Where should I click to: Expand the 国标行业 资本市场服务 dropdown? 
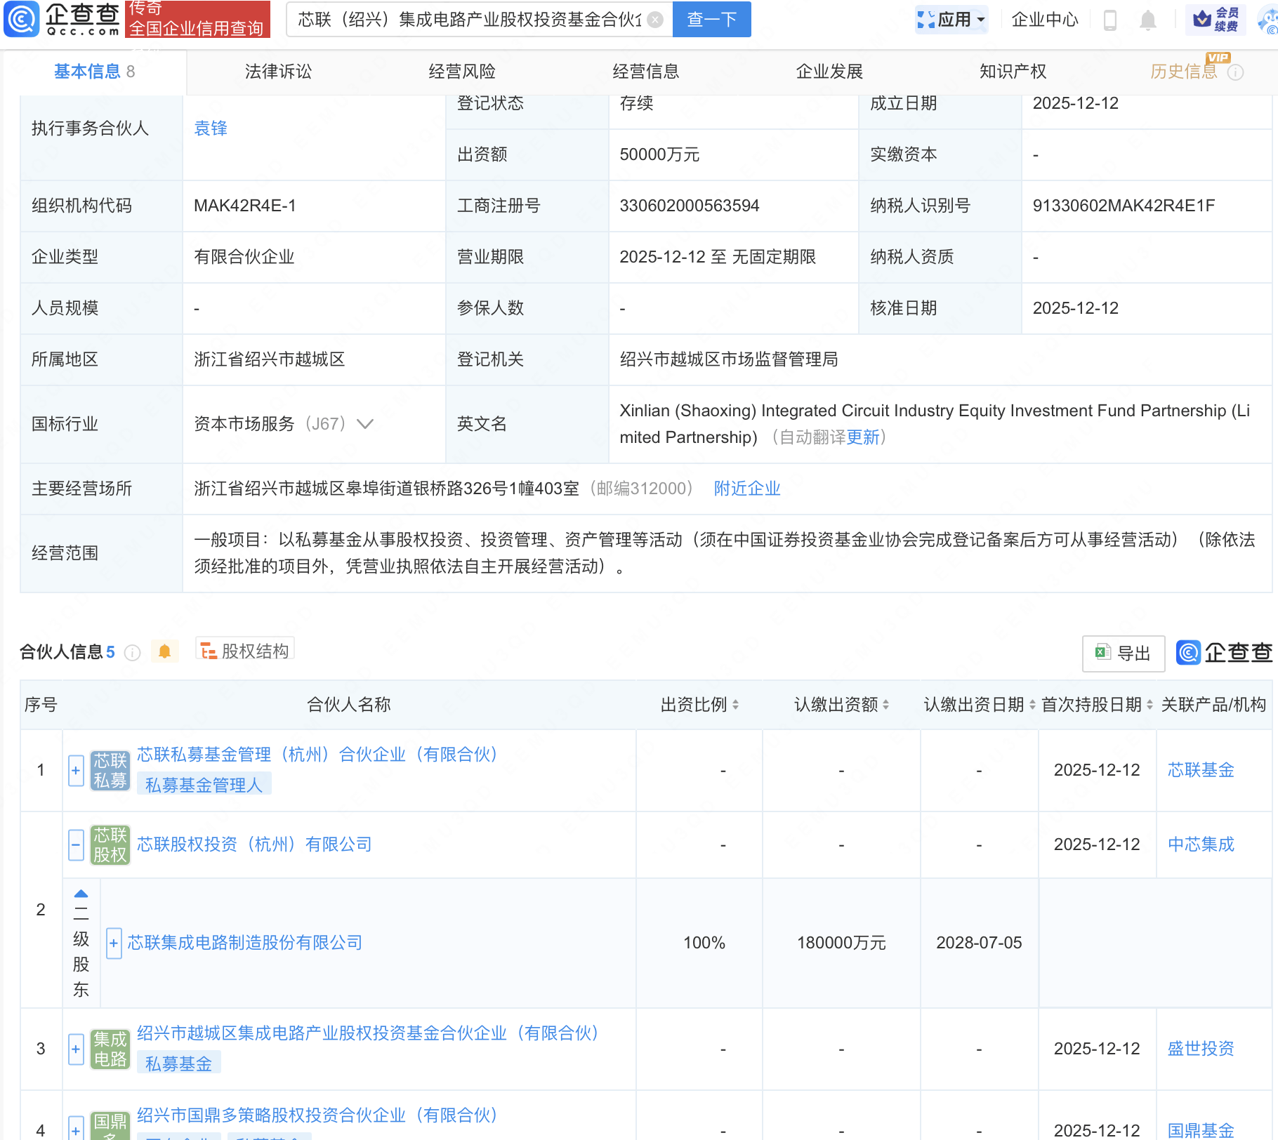[365, 424]
